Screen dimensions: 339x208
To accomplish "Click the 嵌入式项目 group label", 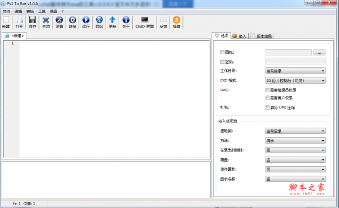I will (x=228, y=122).
